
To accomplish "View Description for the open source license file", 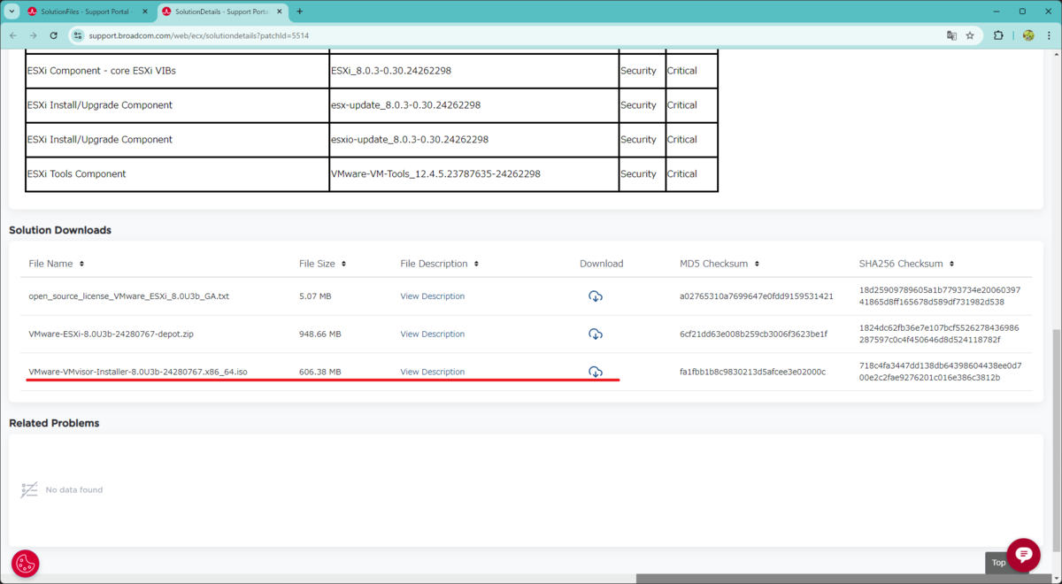I will pos(432,296).
